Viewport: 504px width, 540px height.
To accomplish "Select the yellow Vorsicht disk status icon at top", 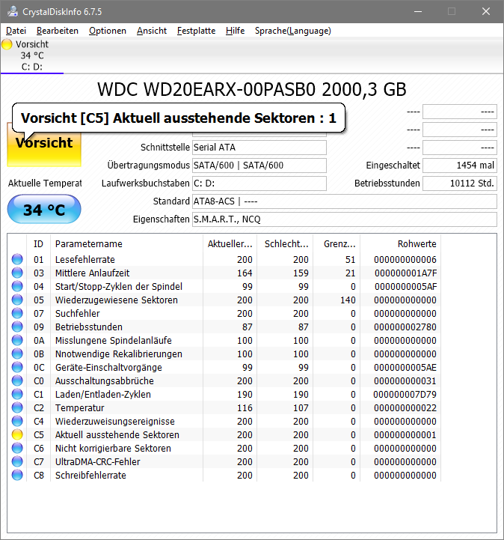I will click(x=7, y=44).
